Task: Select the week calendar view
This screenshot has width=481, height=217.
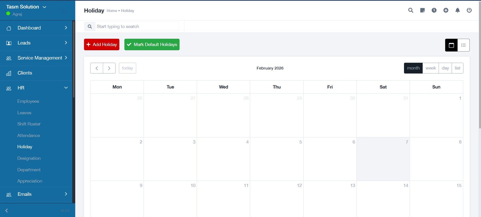Action: pos(430,68)
